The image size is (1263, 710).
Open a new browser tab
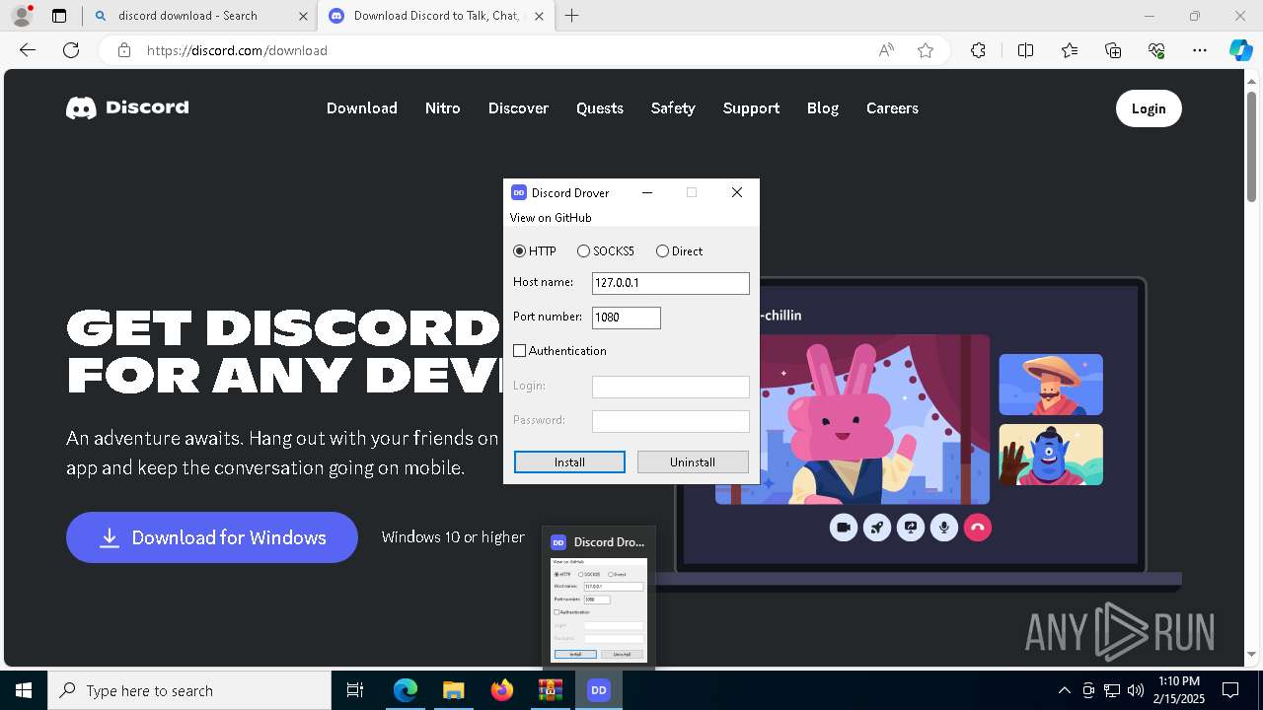[571, 16]
